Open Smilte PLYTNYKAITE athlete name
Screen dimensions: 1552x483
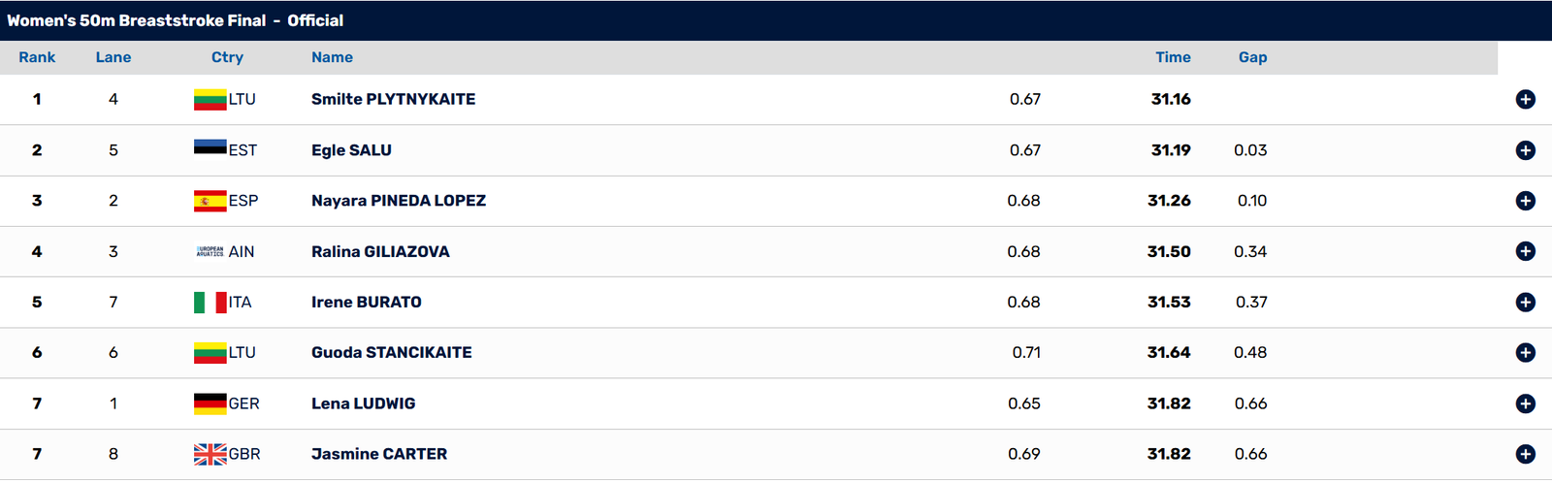[393, 99]
